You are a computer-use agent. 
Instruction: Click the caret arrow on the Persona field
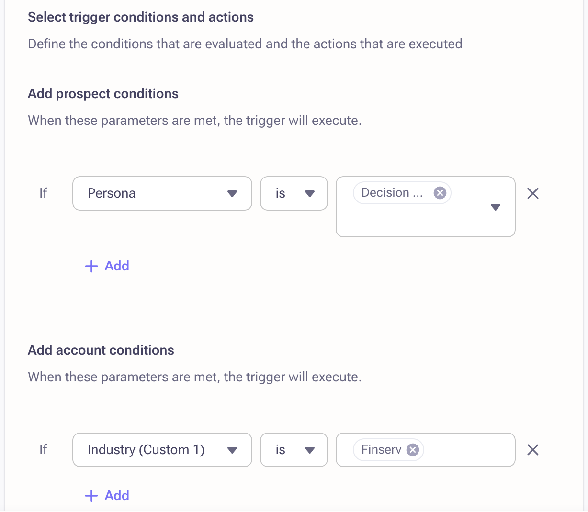[232, 193]
